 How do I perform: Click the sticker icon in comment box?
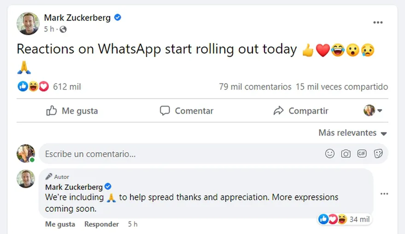[x=378, y=154]
